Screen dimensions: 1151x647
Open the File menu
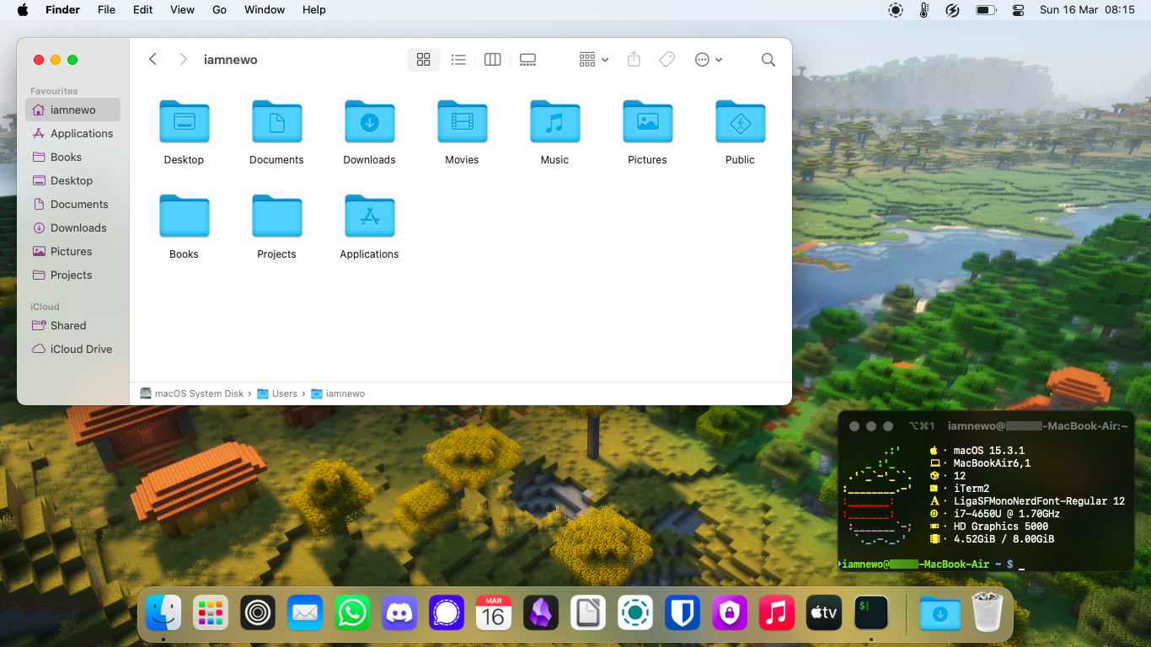click(x=106, y=10)
